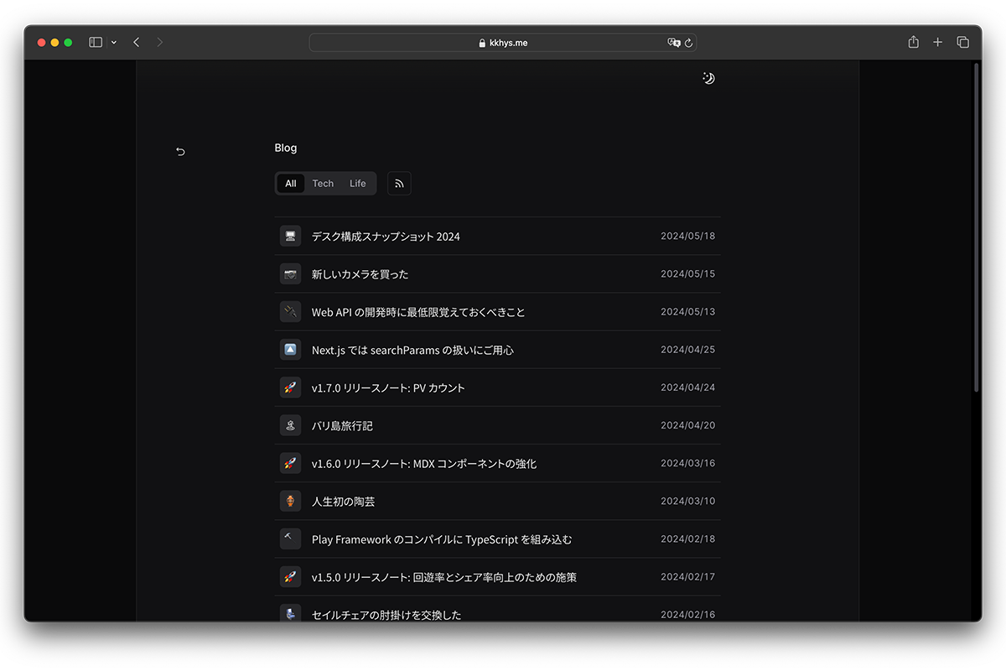1006x671 pixels.
Task: Click the camera icon beside 新しいカメラを買った
Action: tap(290, 273)
